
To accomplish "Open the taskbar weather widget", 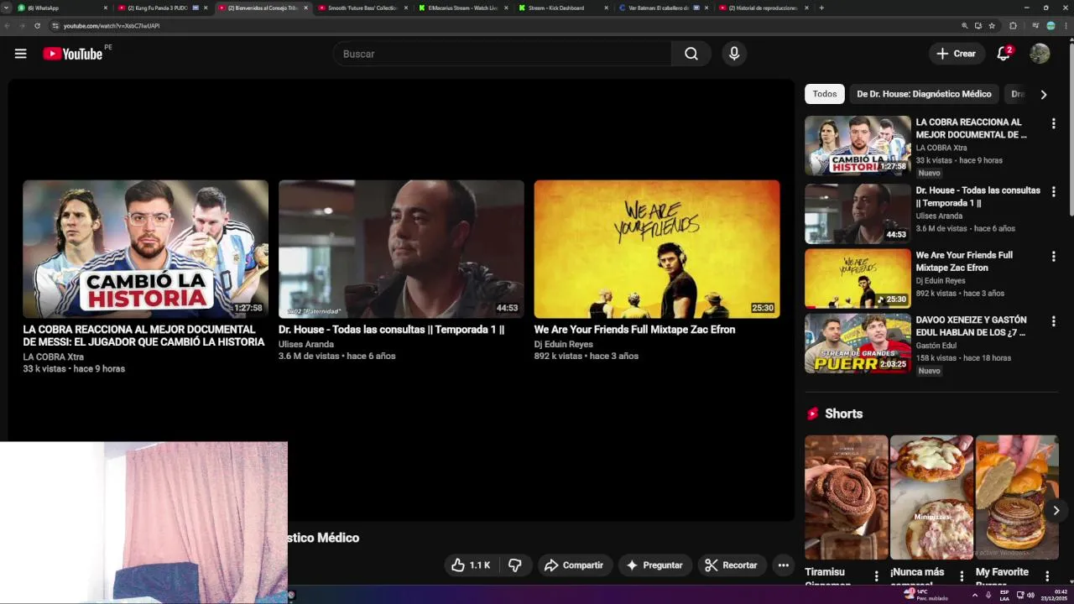I will (x=926, y=595).
